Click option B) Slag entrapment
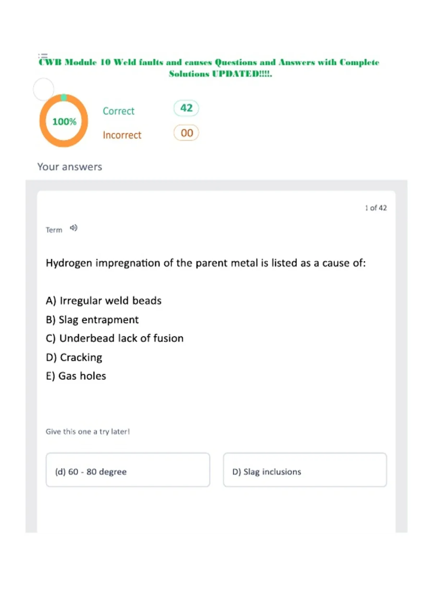This screenshot has width=432, height=612. click(x=92, y=320)
